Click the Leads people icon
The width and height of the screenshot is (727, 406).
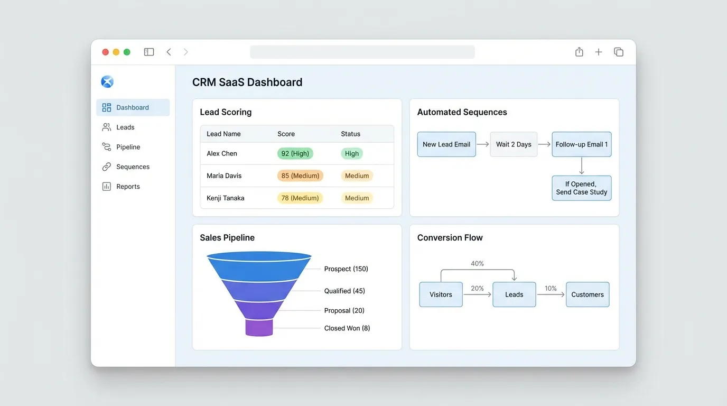click(107, 127)
